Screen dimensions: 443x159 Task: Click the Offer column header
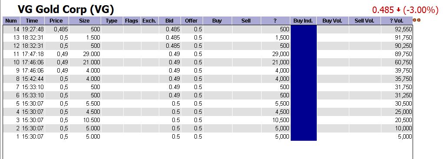click(x=192, y=21)
